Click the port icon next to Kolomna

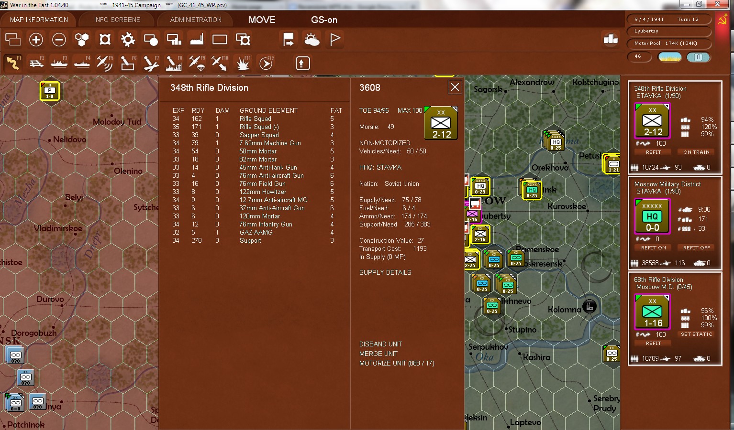tap(589, 306)
